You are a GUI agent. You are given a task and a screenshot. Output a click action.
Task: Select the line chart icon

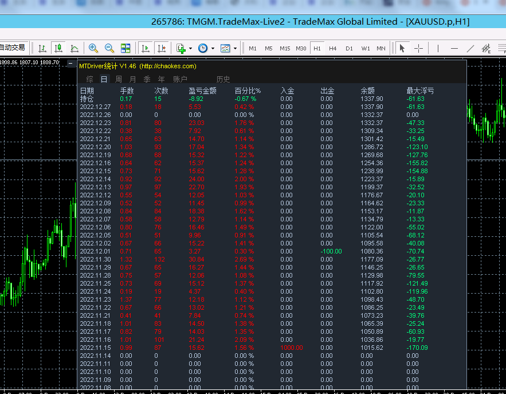click(x=74, y=48)
